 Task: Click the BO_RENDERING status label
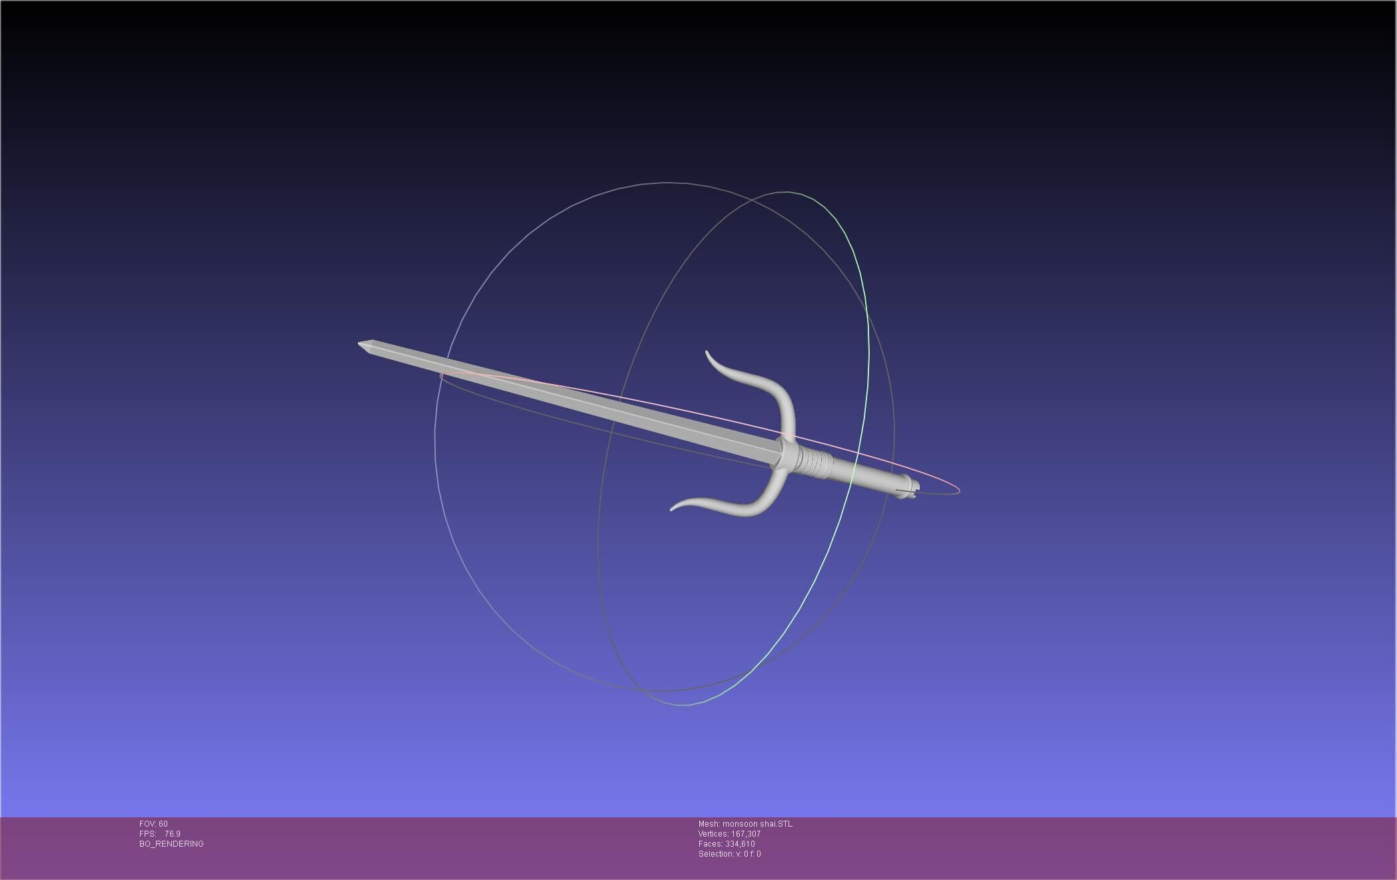171,844
